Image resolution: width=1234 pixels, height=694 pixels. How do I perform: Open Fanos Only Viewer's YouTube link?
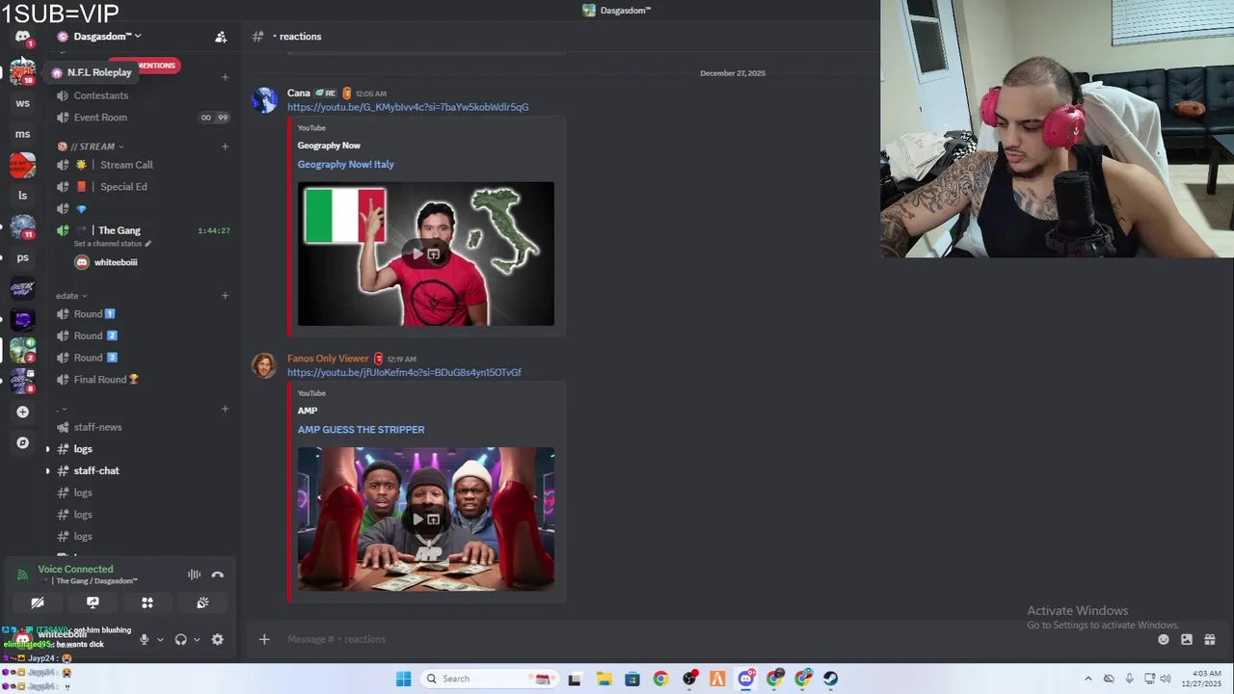pyautogui.click(x=404, y=372)
